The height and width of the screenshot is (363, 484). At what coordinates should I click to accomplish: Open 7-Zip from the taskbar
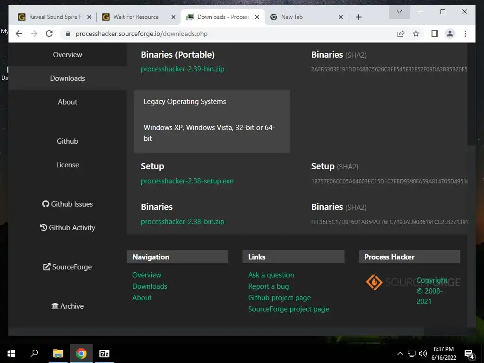(x=104, y=354)
